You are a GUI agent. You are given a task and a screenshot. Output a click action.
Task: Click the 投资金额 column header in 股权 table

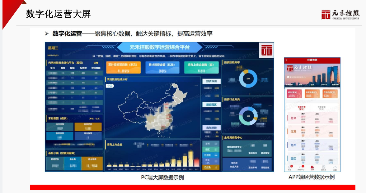coord(96,68)
